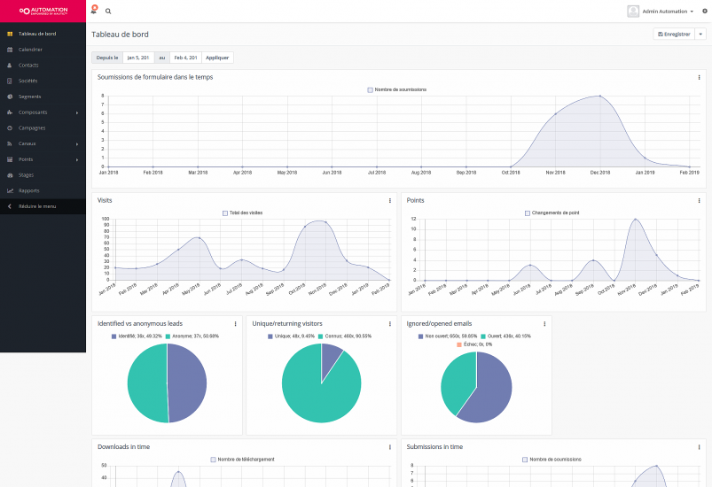Click the Campagnes clock icon

coord(10,128)
